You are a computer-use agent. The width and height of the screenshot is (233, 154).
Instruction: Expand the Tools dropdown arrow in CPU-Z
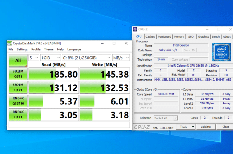[x=193, y=127]
